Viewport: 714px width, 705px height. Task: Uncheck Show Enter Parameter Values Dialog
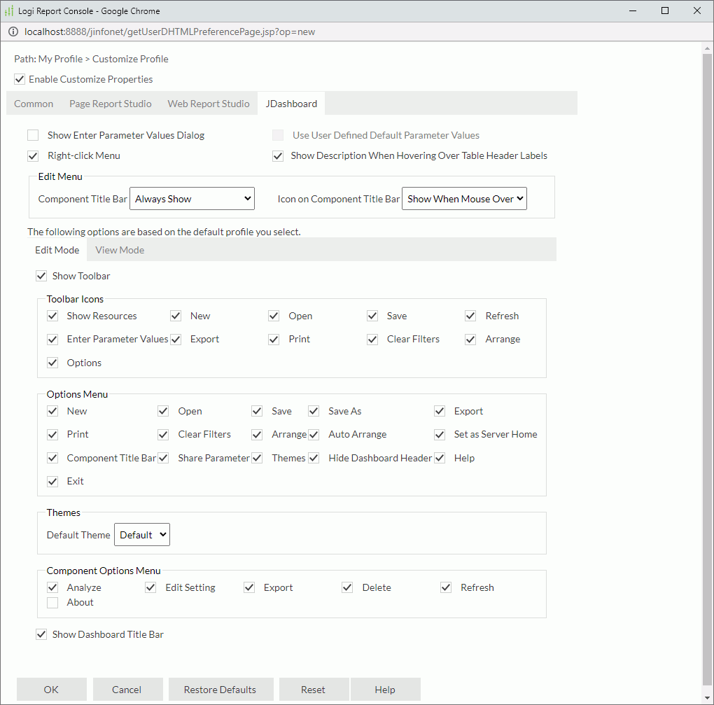tap(32, 134)
